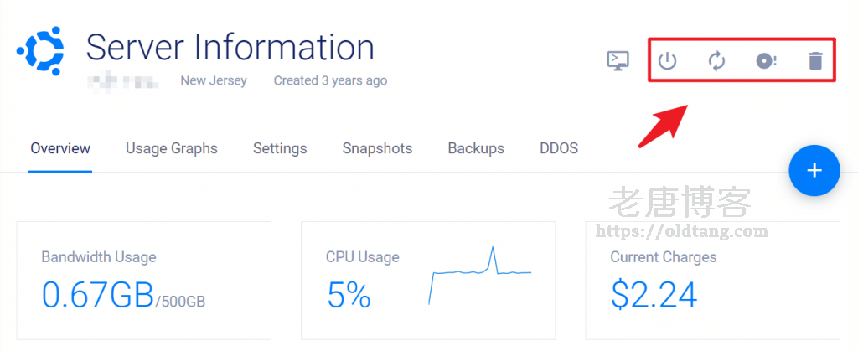The image size is (858, 351).
Task: Open the Backups tab
Action: coord(476,148)
